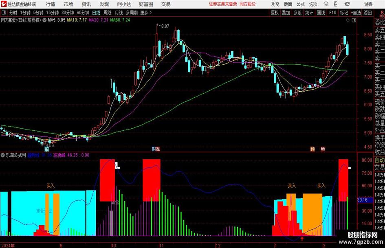Open the customer service headset icon
Image resolution: width=385 pixels, height=248 pixels.
pos(326,4)
